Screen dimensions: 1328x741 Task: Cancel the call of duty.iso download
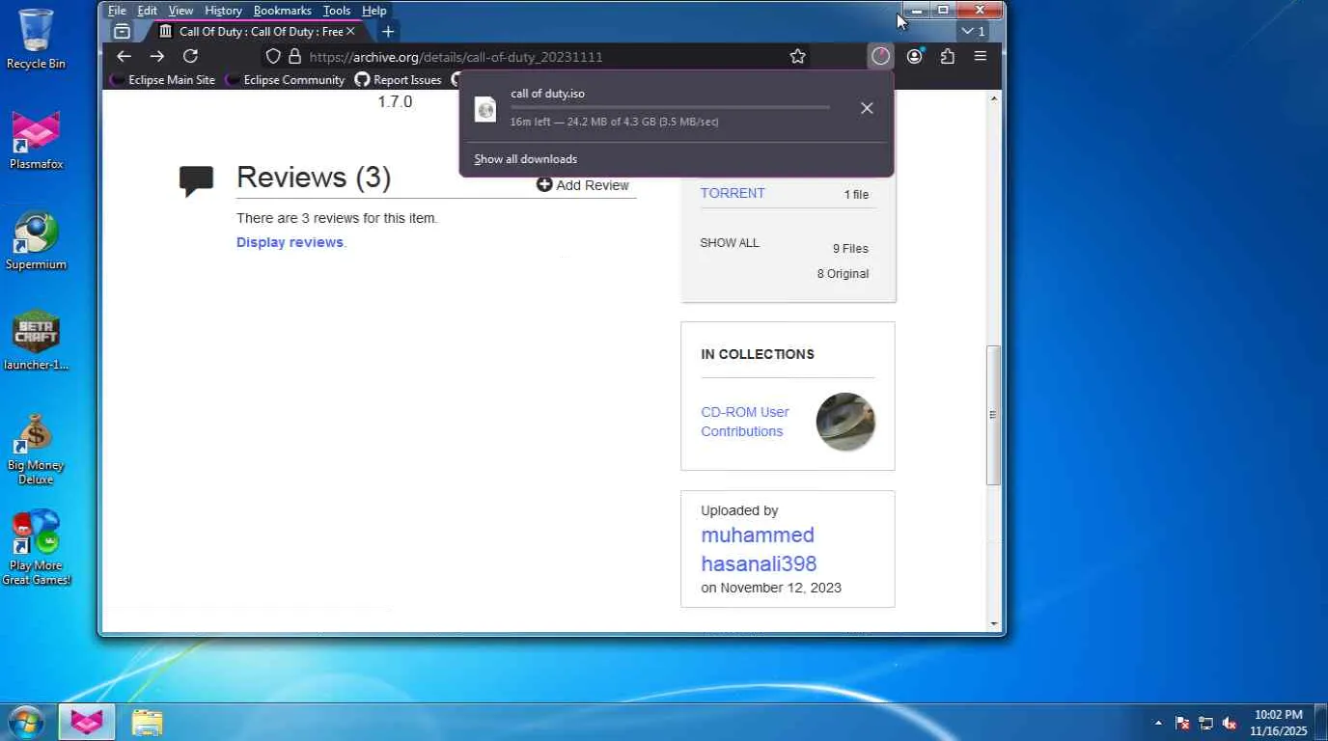[x=867, y=108]
